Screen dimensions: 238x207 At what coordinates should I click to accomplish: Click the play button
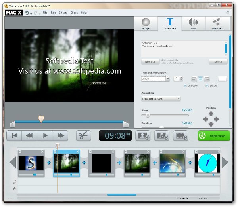45,135
